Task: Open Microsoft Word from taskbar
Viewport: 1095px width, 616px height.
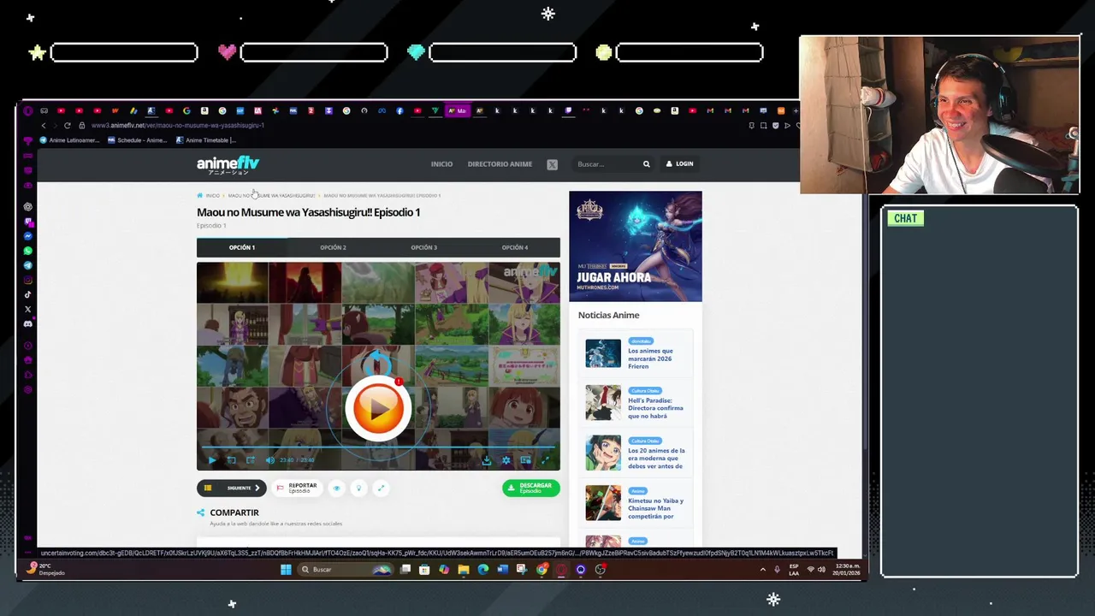Action: point(503,570)
